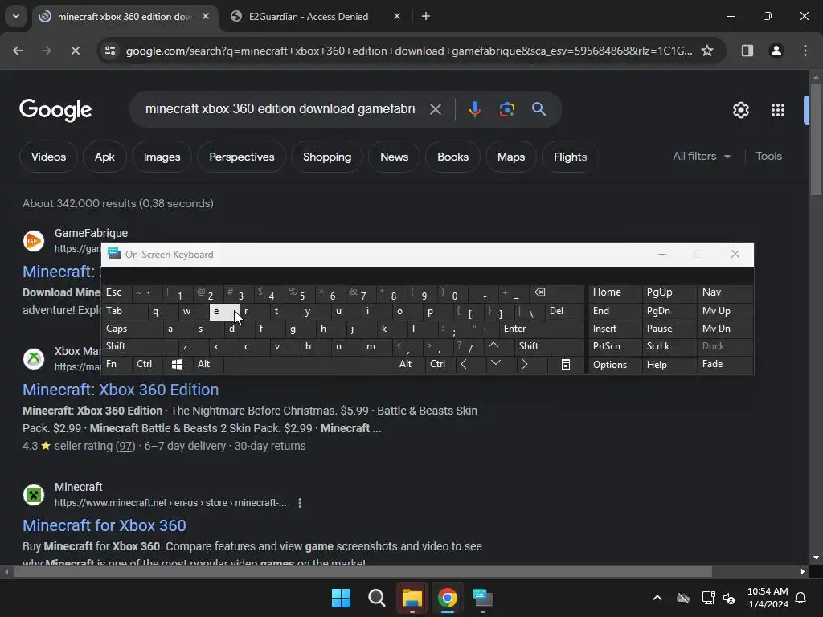Toggle left Ctrl key on On-Screen Keyboard
This screenshot has height=617, width=823.
click(148, 364)
